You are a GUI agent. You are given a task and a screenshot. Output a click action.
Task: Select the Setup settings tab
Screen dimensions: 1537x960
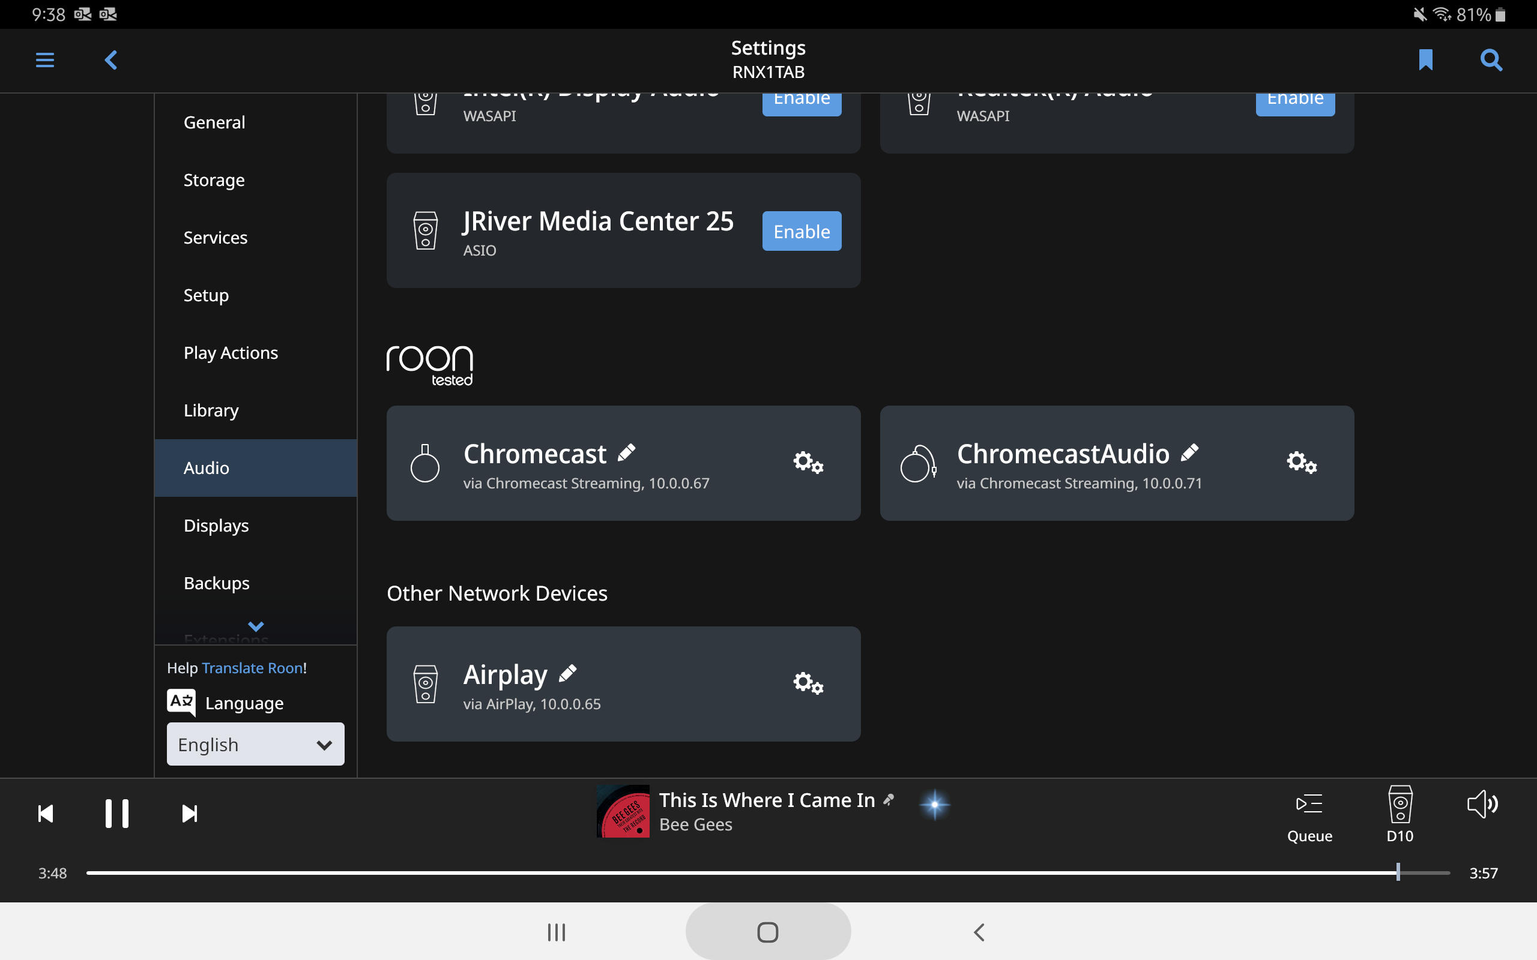(x=256, y=295)
